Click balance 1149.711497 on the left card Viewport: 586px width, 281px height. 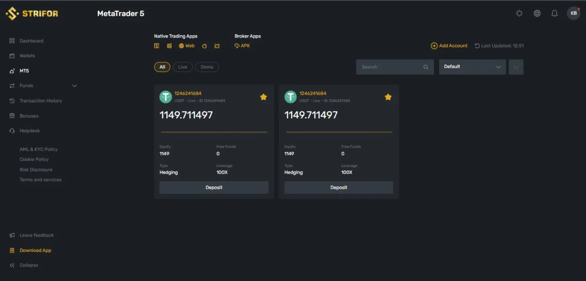186,115
